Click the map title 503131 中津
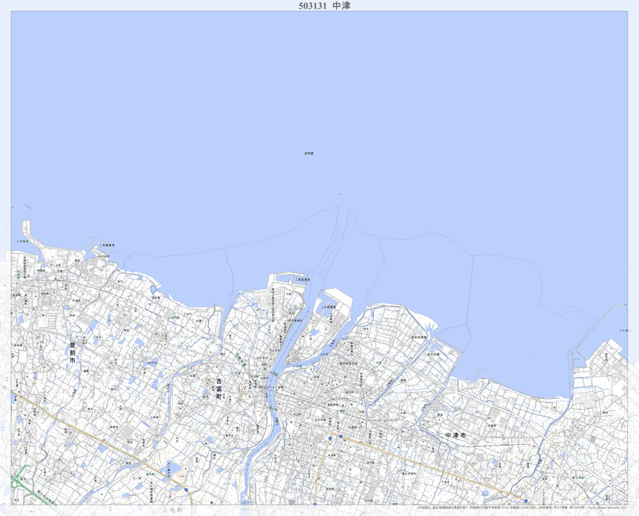The image size is (639, 516). (x=324, y=6)
